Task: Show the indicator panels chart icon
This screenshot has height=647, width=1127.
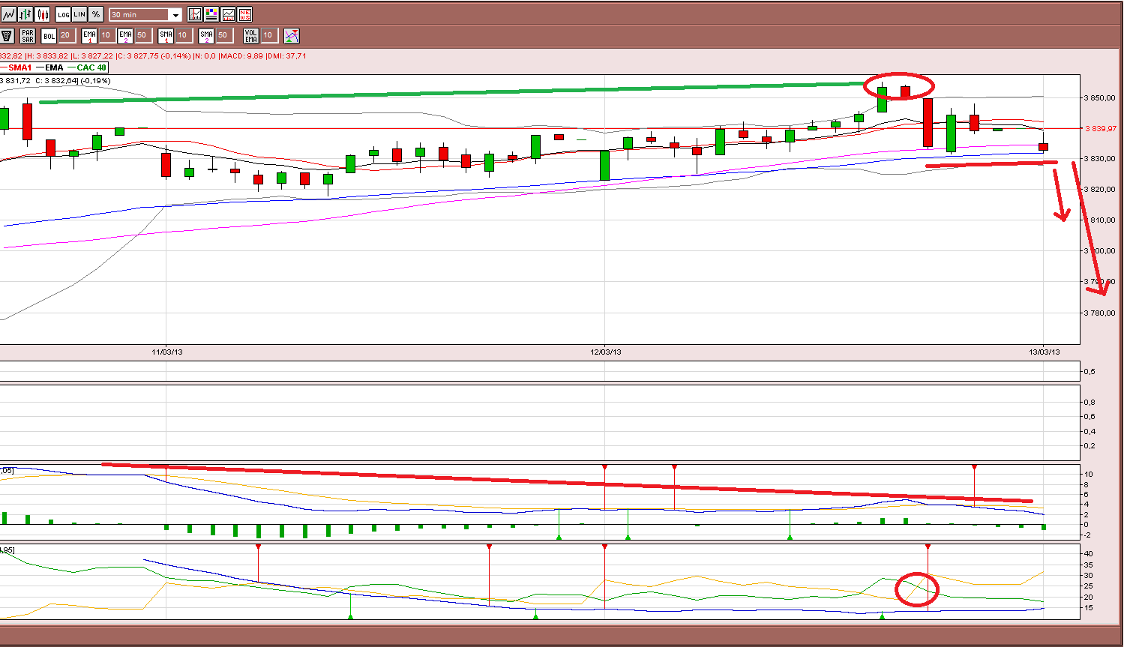Action: coord(228,14)
